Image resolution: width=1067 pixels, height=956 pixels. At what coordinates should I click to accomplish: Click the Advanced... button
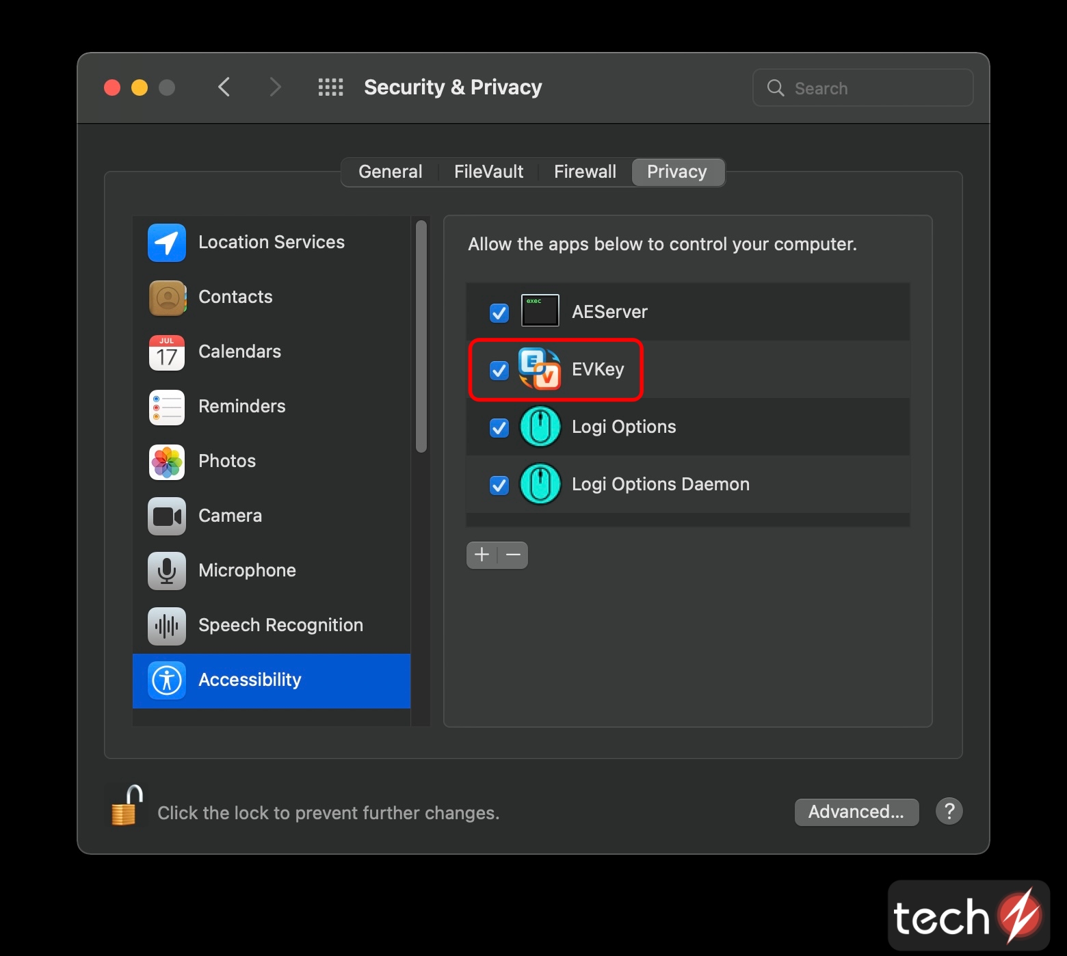coord(856,812)
